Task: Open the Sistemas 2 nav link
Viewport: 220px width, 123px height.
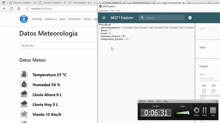Action: point(51,19)
